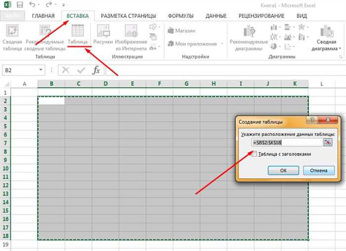Click the formula bar enter checkmark
This screenshot has height=251, width=346.
[x=81, y=70]
